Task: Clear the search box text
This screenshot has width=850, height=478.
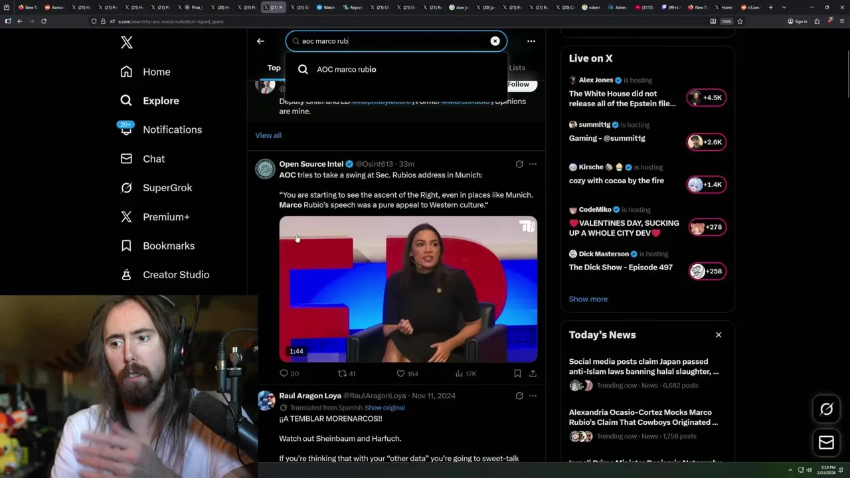Action: coord(495,41)
